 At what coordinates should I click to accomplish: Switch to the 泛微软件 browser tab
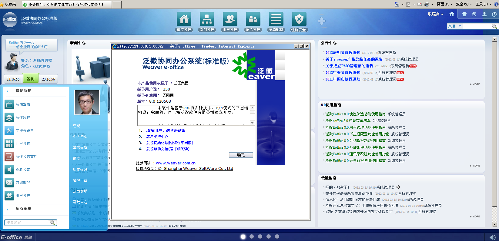(x=67, y=5)
